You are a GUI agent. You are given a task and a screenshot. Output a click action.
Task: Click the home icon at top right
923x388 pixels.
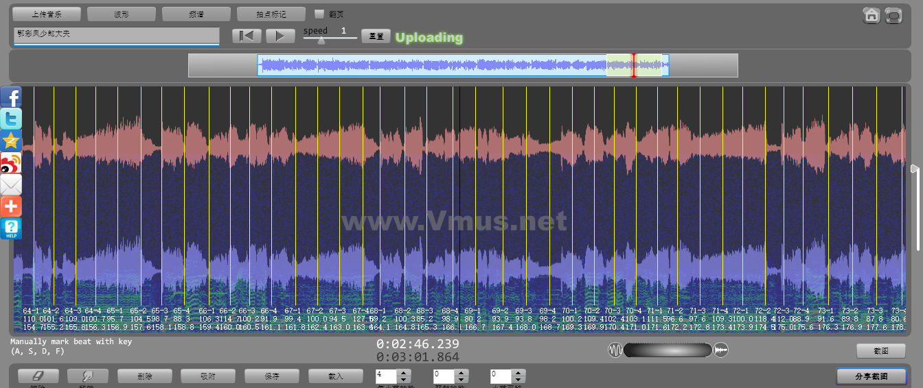871,15
